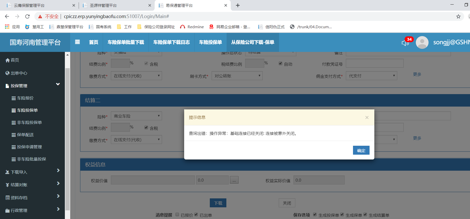Open the 首页 home item in sidebar
This screenshot has height=219, width=470.
point(15,60)
